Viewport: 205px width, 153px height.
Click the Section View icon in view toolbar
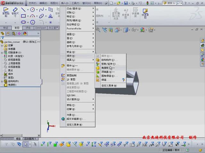(x=111, y=30)
